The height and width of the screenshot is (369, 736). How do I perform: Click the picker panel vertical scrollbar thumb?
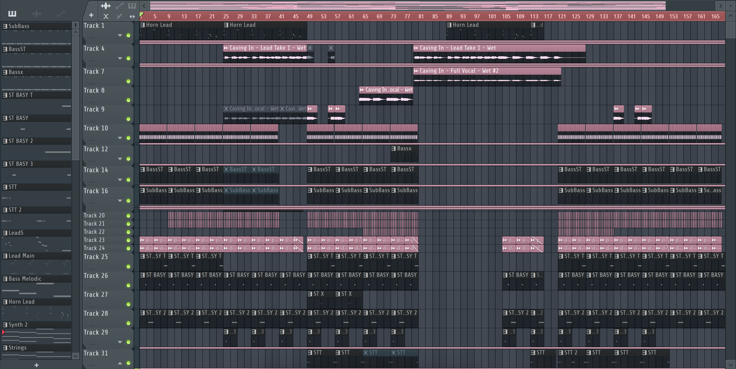tap(75, 99)
